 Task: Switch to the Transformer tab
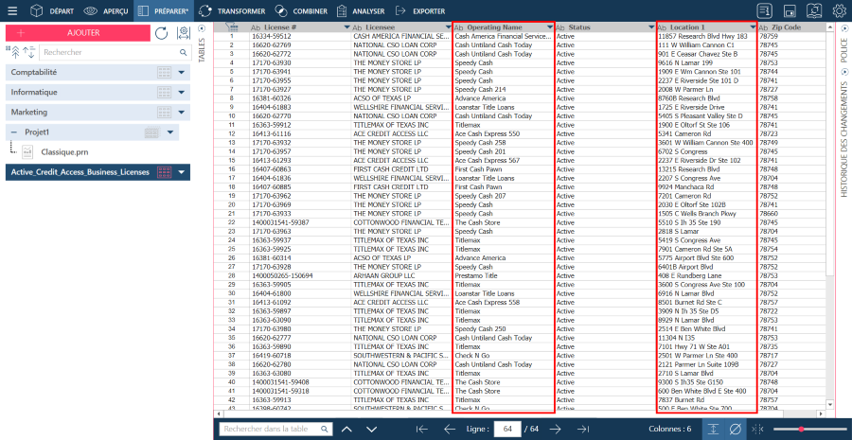[233, 10]
